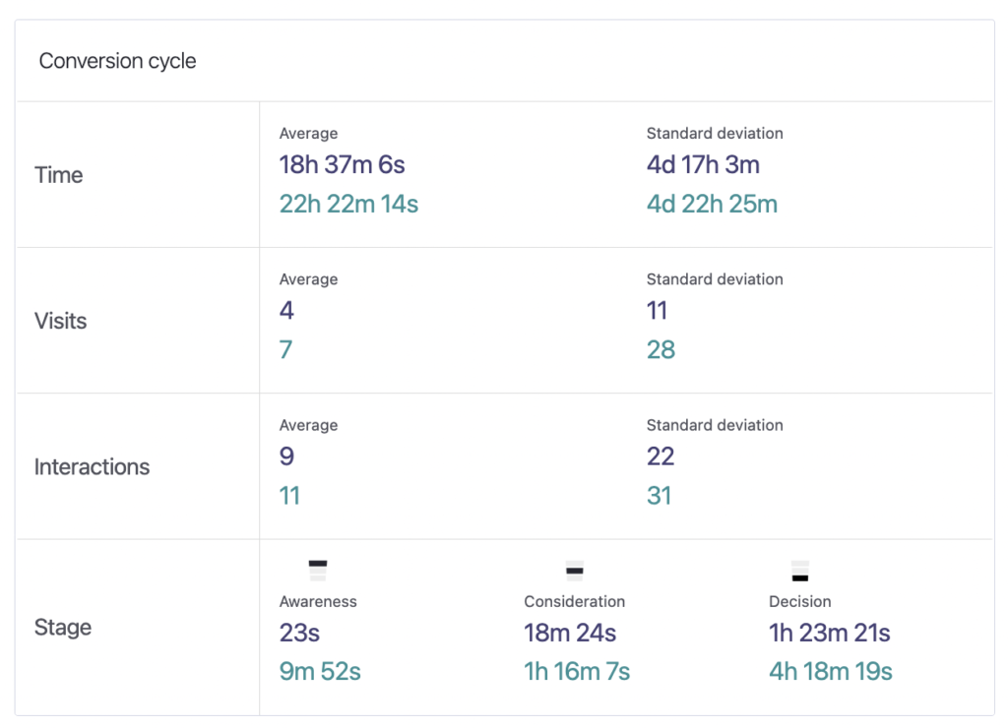1008x728 pixels.
Task: Click comparison time deviation 4d 22h 25m
Action: tap(712, 204)
